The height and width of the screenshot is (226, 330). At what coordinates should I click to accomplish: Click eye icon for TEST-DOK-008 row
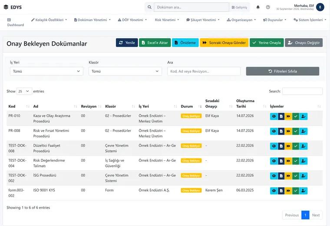coord(274,146)
